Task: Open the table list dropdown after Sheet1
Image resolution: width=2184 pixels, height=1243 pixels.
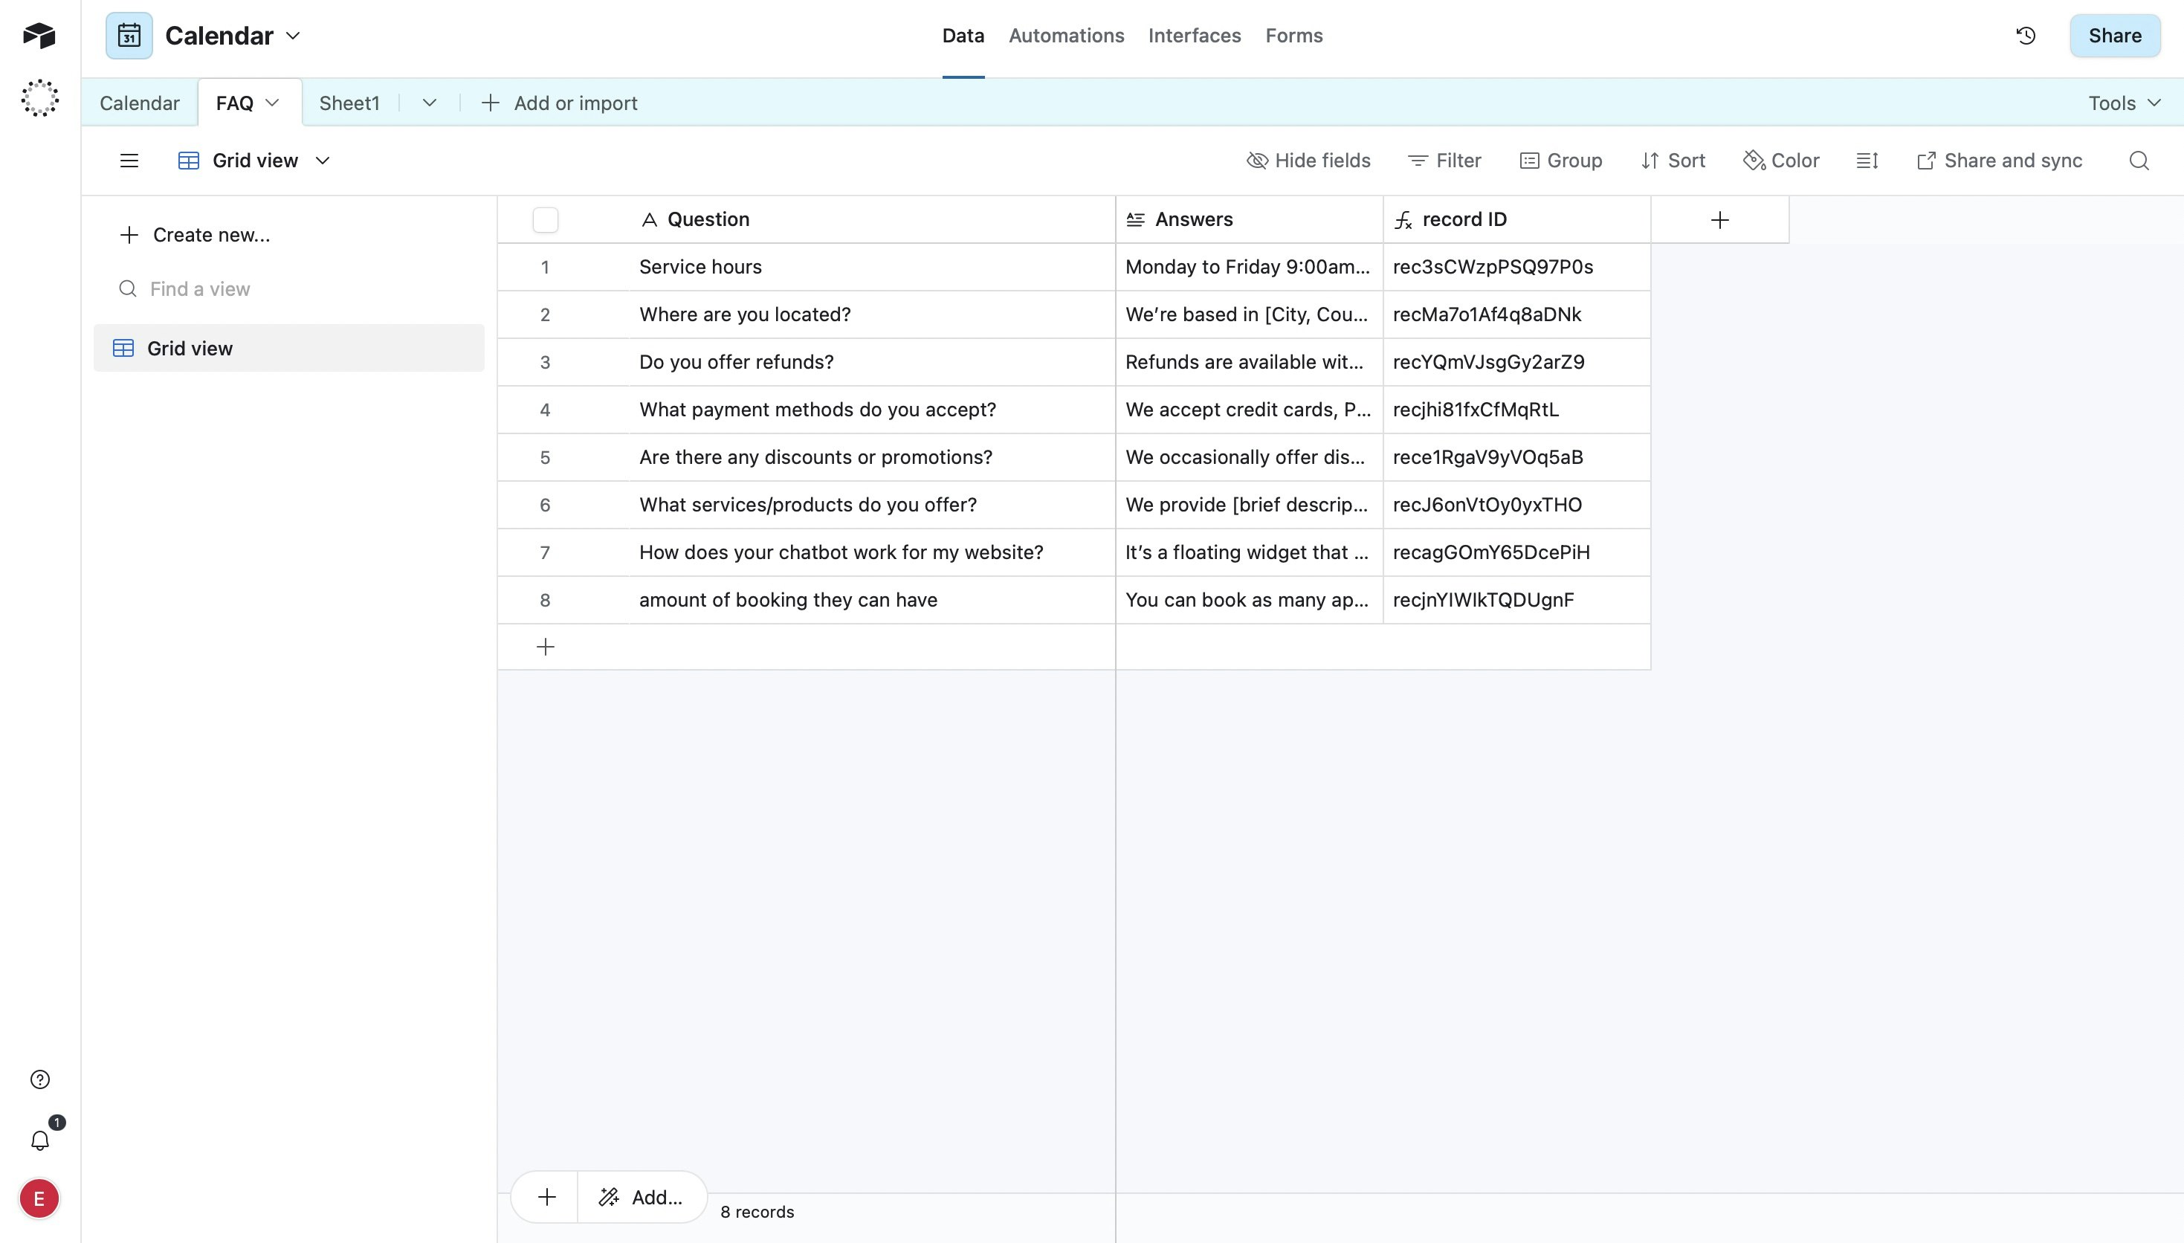Action: pos(429,103)
